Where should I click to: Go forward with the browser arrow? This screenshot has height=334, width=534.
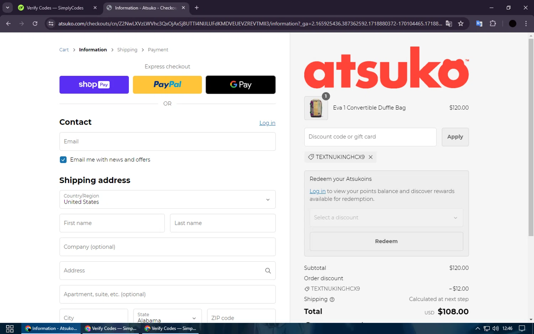pyautogui.click(x=22, y=24)
